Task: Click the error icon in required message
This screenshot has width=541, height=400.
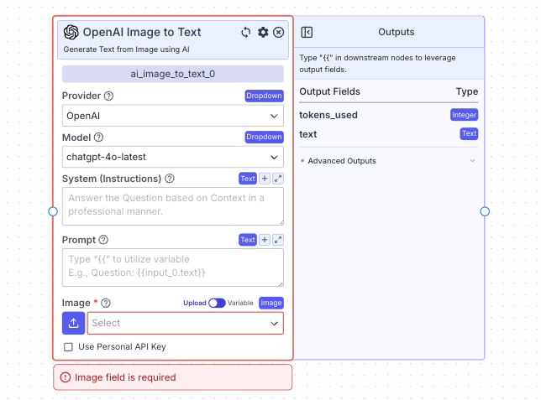Action: pos(66,377)
